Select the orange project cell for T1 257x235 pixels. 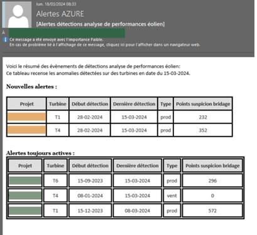26,117
